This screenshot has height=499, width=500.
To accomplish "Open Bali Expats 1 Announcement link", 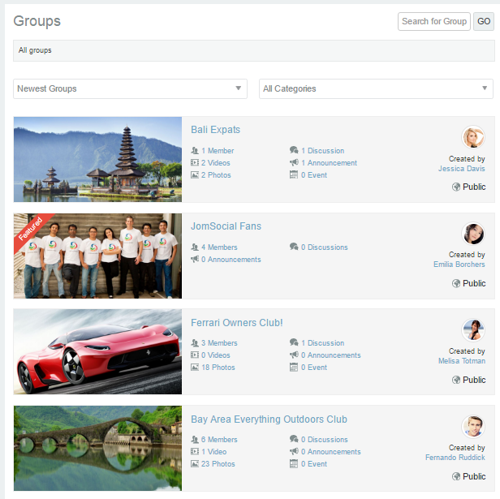I will click(x=329, y=163).
